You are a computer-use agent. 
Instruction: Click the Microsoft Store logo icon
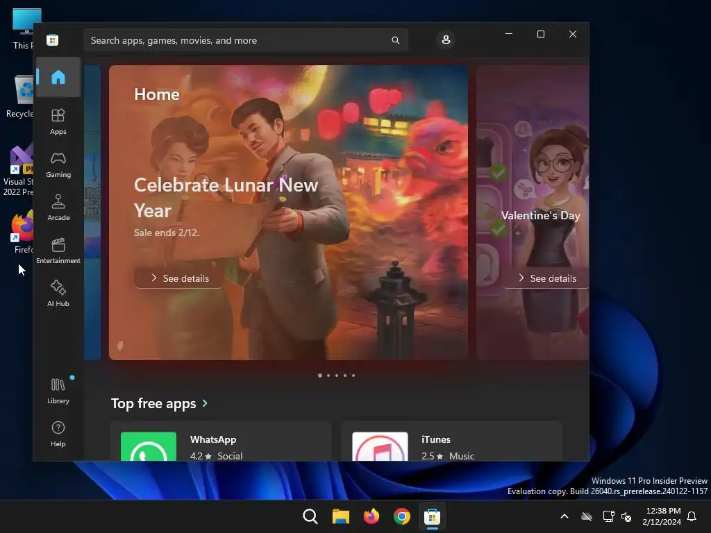click(52, 40)
